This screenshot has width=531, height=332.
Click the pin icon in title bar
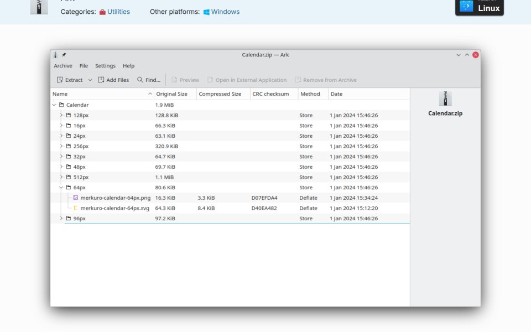tap(64, 55)
